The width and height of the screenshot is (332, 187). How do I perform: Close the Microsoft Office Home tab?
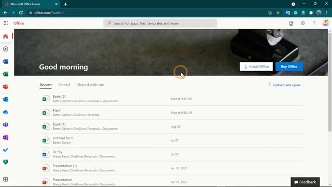(x=57, y=4)
